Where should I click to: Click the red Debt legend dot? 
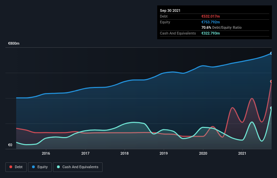[11, 167]
